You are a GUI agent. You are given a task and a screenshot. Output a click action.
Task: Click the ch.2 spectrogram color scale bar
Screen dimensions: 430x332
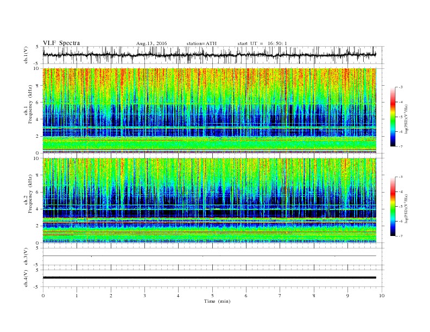[393, 207]
